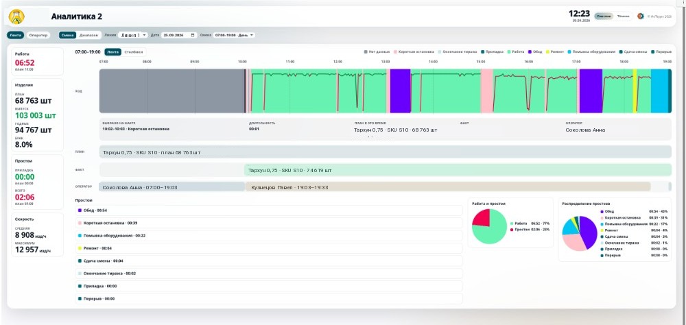Toggle Короткая остановка legend swatch above chart

point(396,51)
